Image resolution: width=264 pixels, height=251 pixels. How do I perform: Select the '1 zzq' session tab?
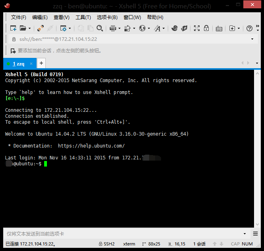pyautogui.click(x=18, y=63)
